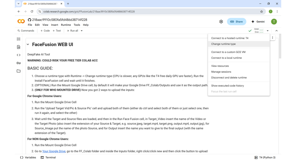The image size is (296, 166).
Task: Click the WARNING free tier text
Action: [62, 61]
